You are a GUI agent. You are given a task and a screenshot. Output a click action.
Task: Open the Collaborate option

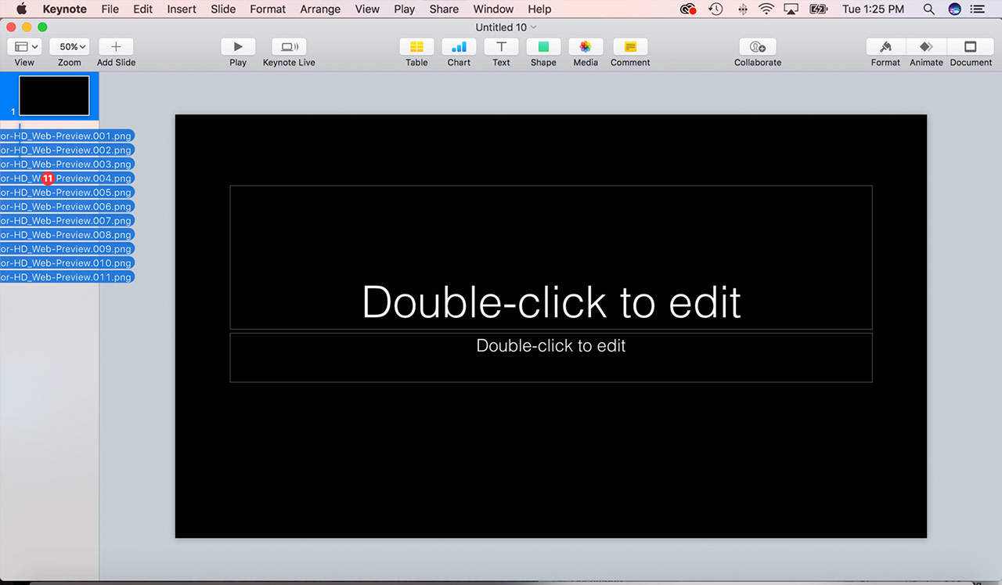pos(757,47)
